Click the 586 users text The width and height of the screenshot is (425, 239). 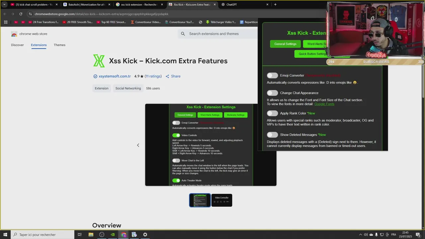(x=153, y=88)
